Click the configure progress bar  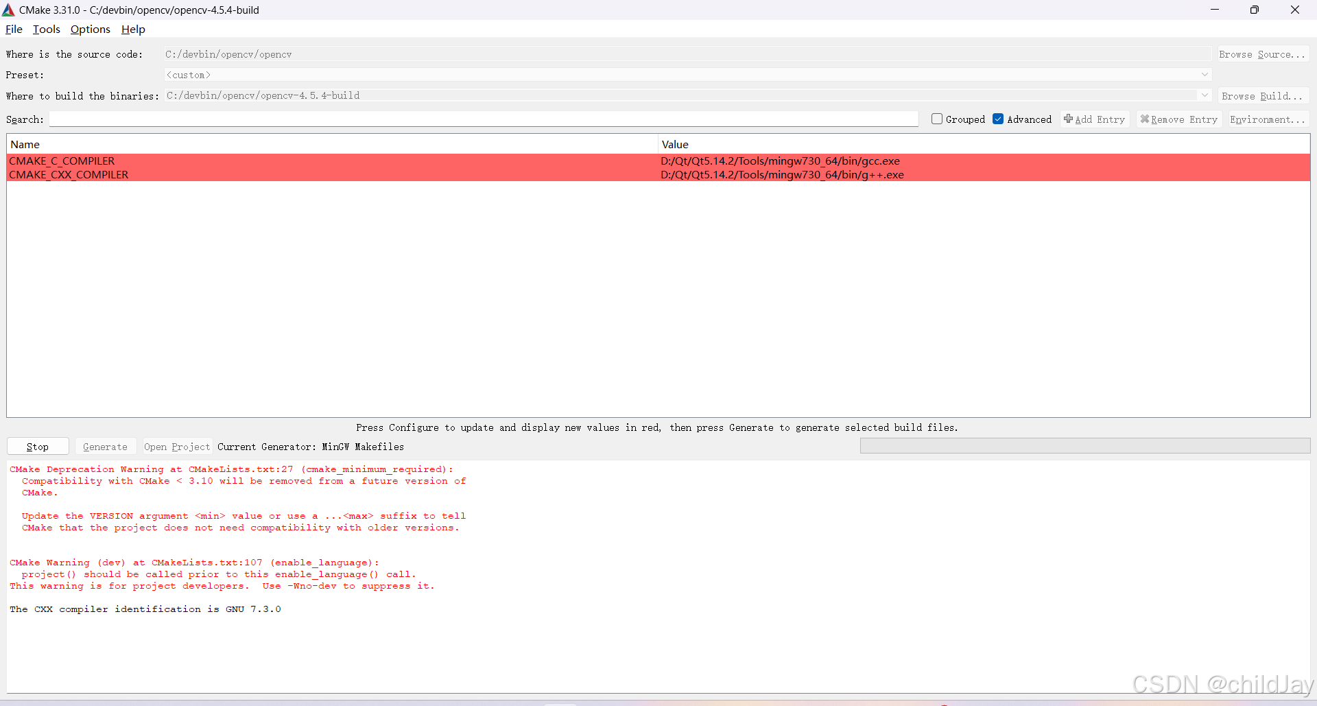coord(1084,446)
